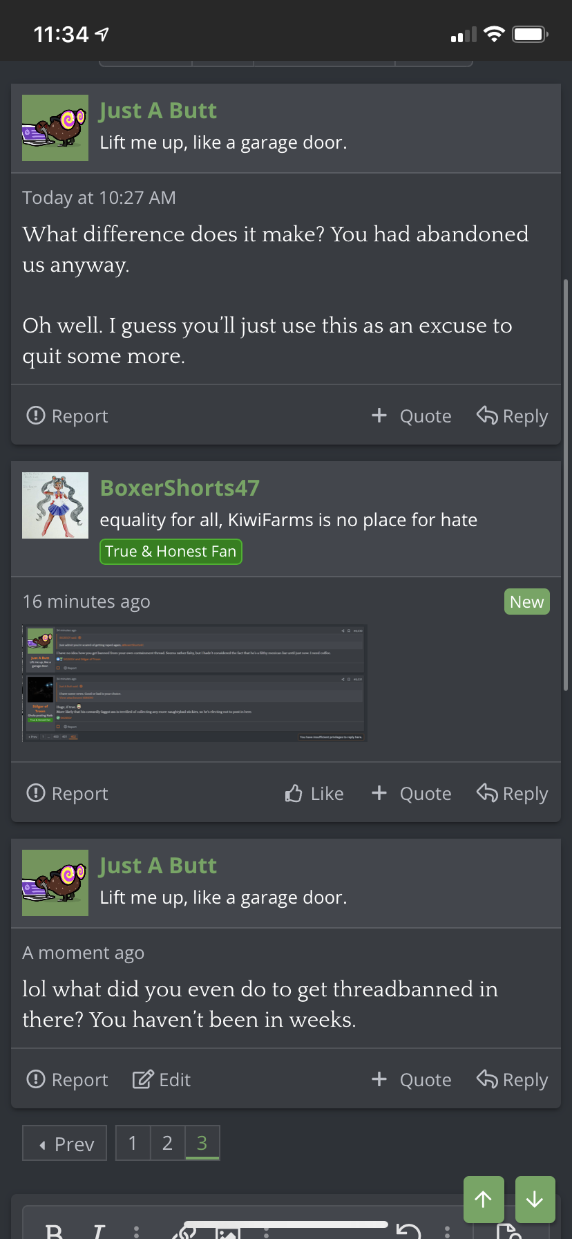Reply to the latest Just A Butt post
Screen dimensions: 572x1239
coord(512,1079)
